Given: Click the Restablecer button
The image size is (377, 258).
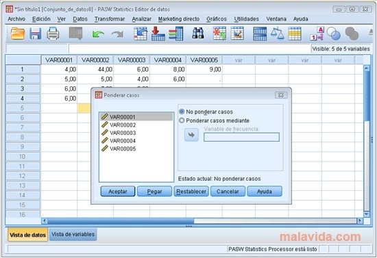Looking at the screenshot, I should click(191, 192).
